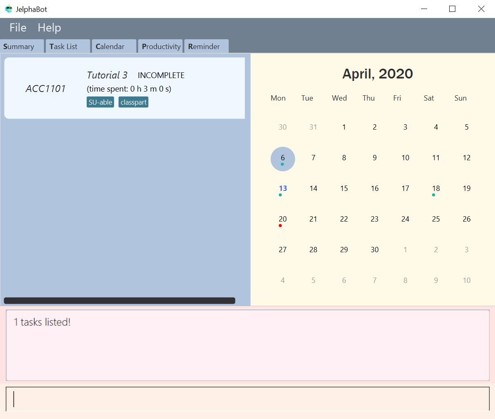Select April 9 on the calendar
The height and width of the screenshot is (419, 495).
374,158
